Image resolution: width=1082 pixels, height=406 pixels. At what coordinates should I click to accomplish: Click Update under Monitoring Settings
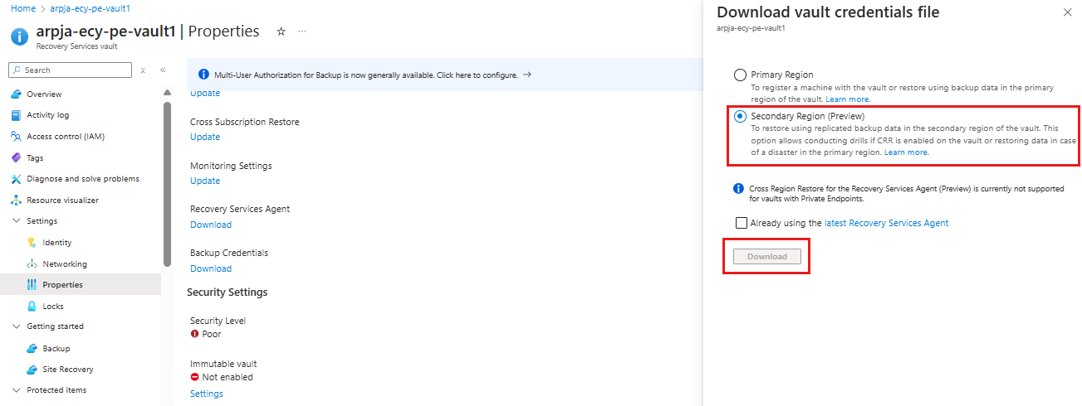point(205,181)
